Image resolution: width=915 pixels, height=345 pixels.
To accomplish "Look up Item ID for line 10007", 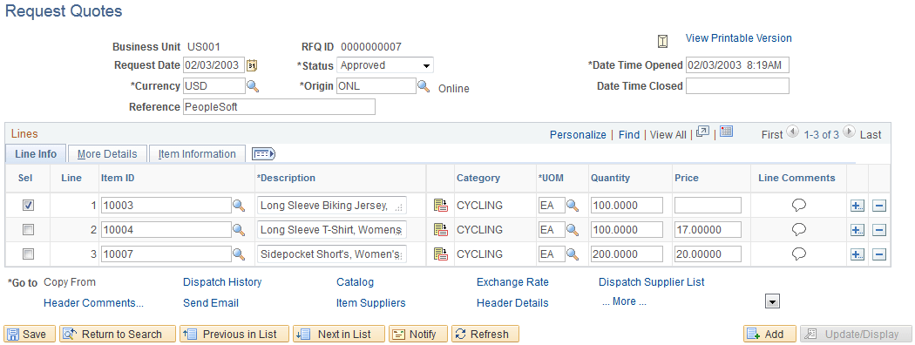I will click(239, 254).
